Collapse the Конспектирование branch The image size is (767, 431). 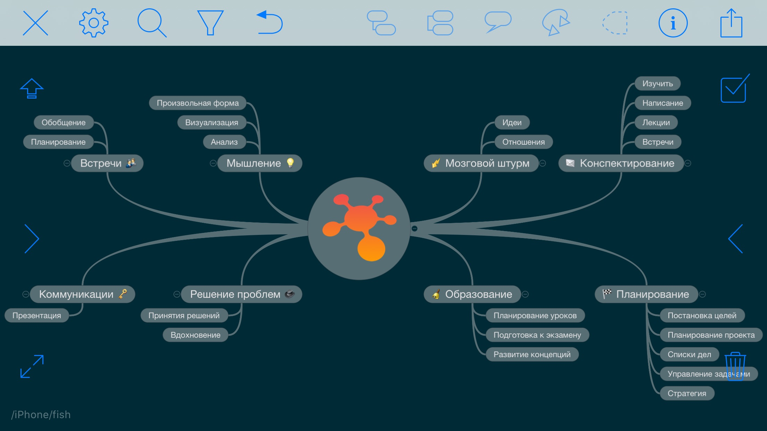click(x=687, y=163)
